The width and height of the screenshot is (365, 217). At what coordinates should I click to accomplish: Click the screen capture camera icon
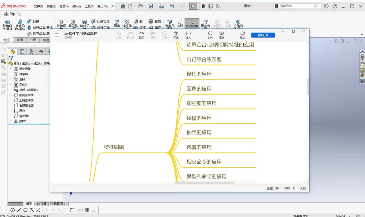pyautogui.click(x=6, y=14)
